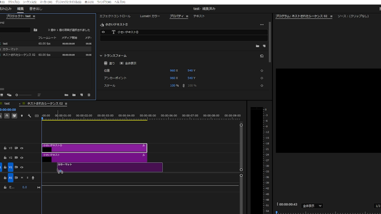381x214 pixels.
Task: Toggle mix track lock
Action: 5,187
